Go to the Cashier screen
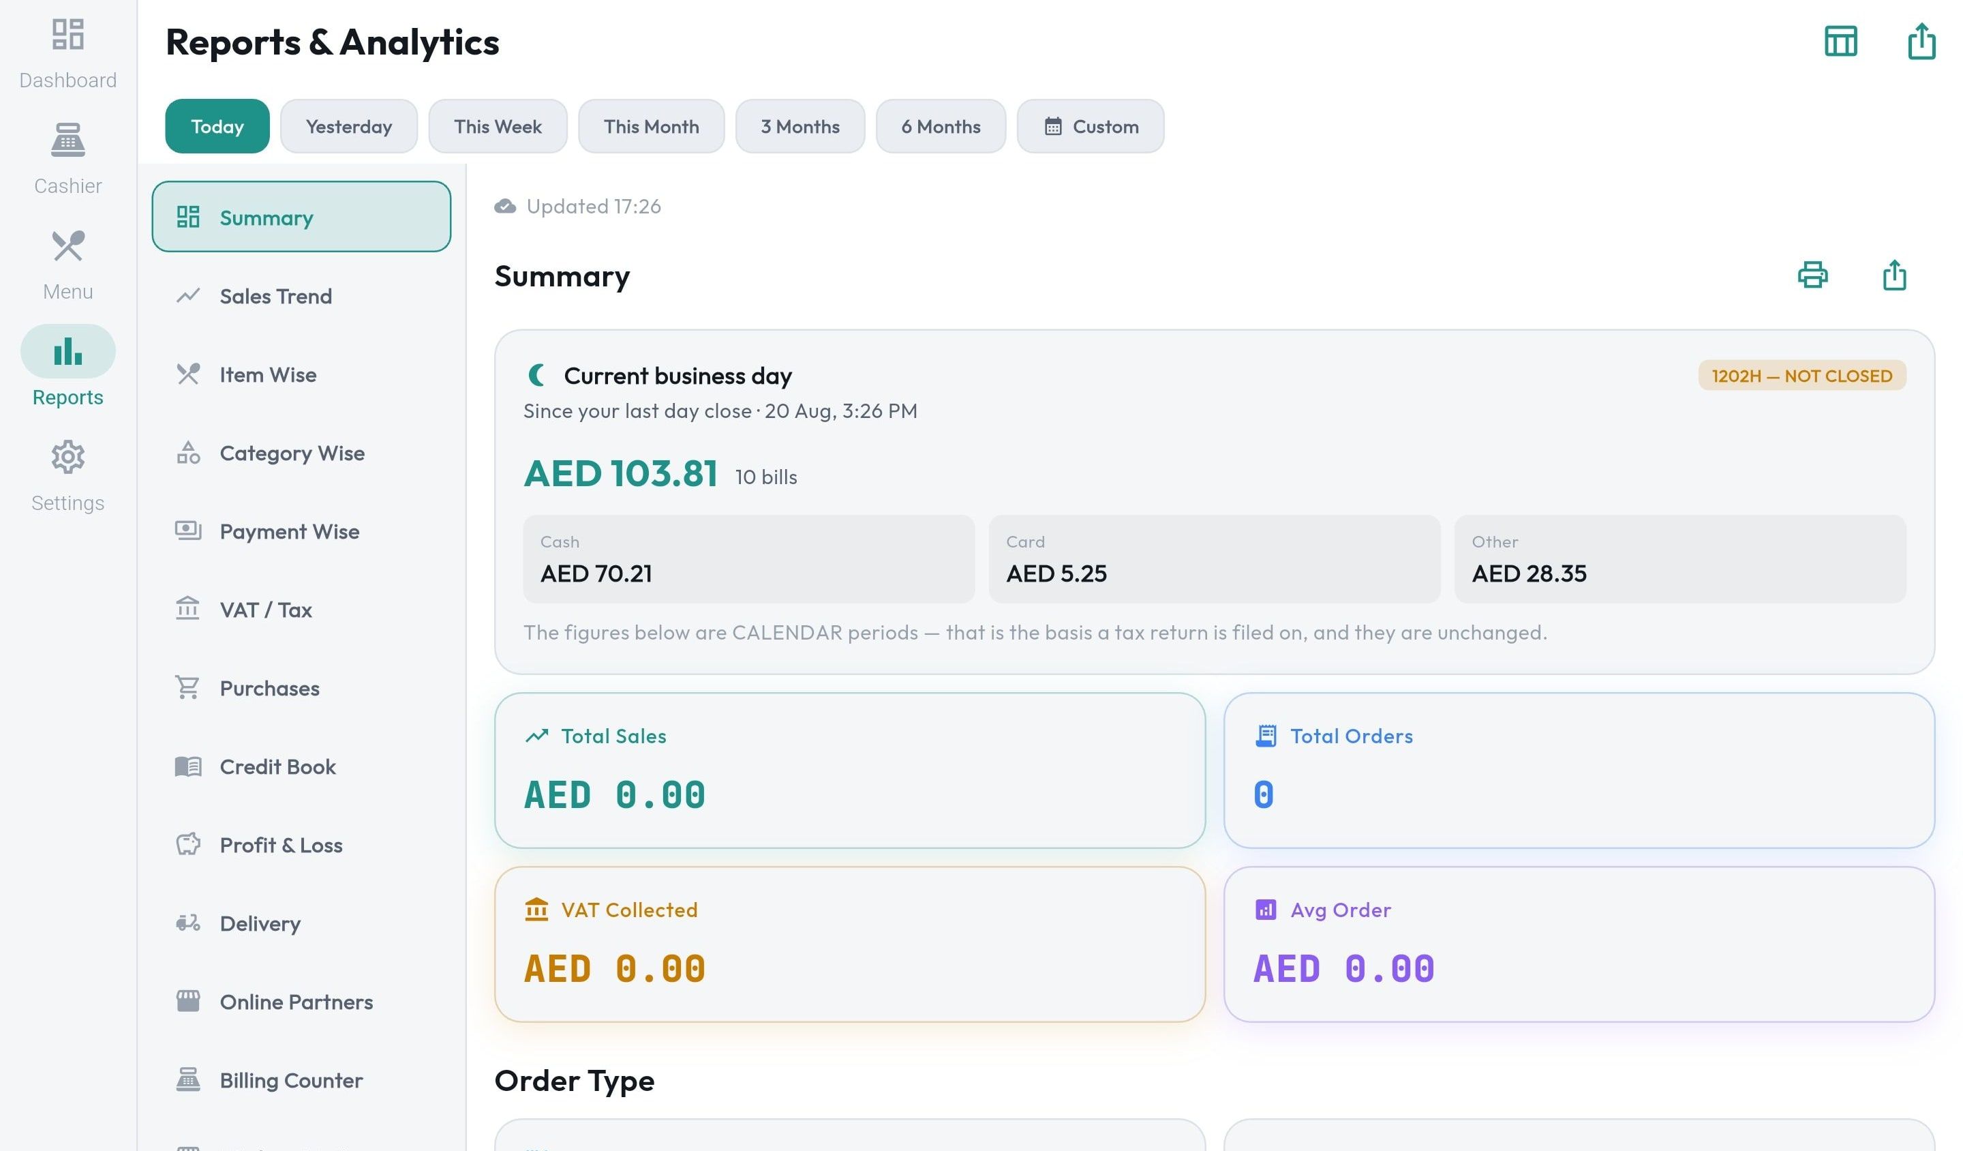 (x=67, y=158)
